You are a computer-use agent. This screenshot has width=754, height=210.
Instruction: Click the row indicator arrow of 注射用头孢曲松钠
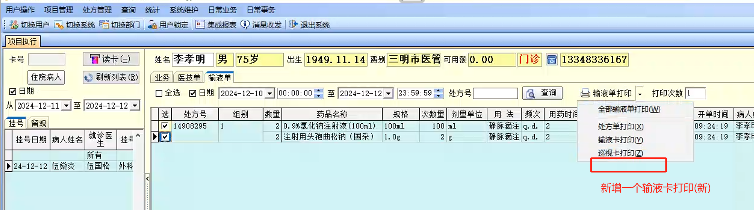pyautogui.click(x=155, y=137)
